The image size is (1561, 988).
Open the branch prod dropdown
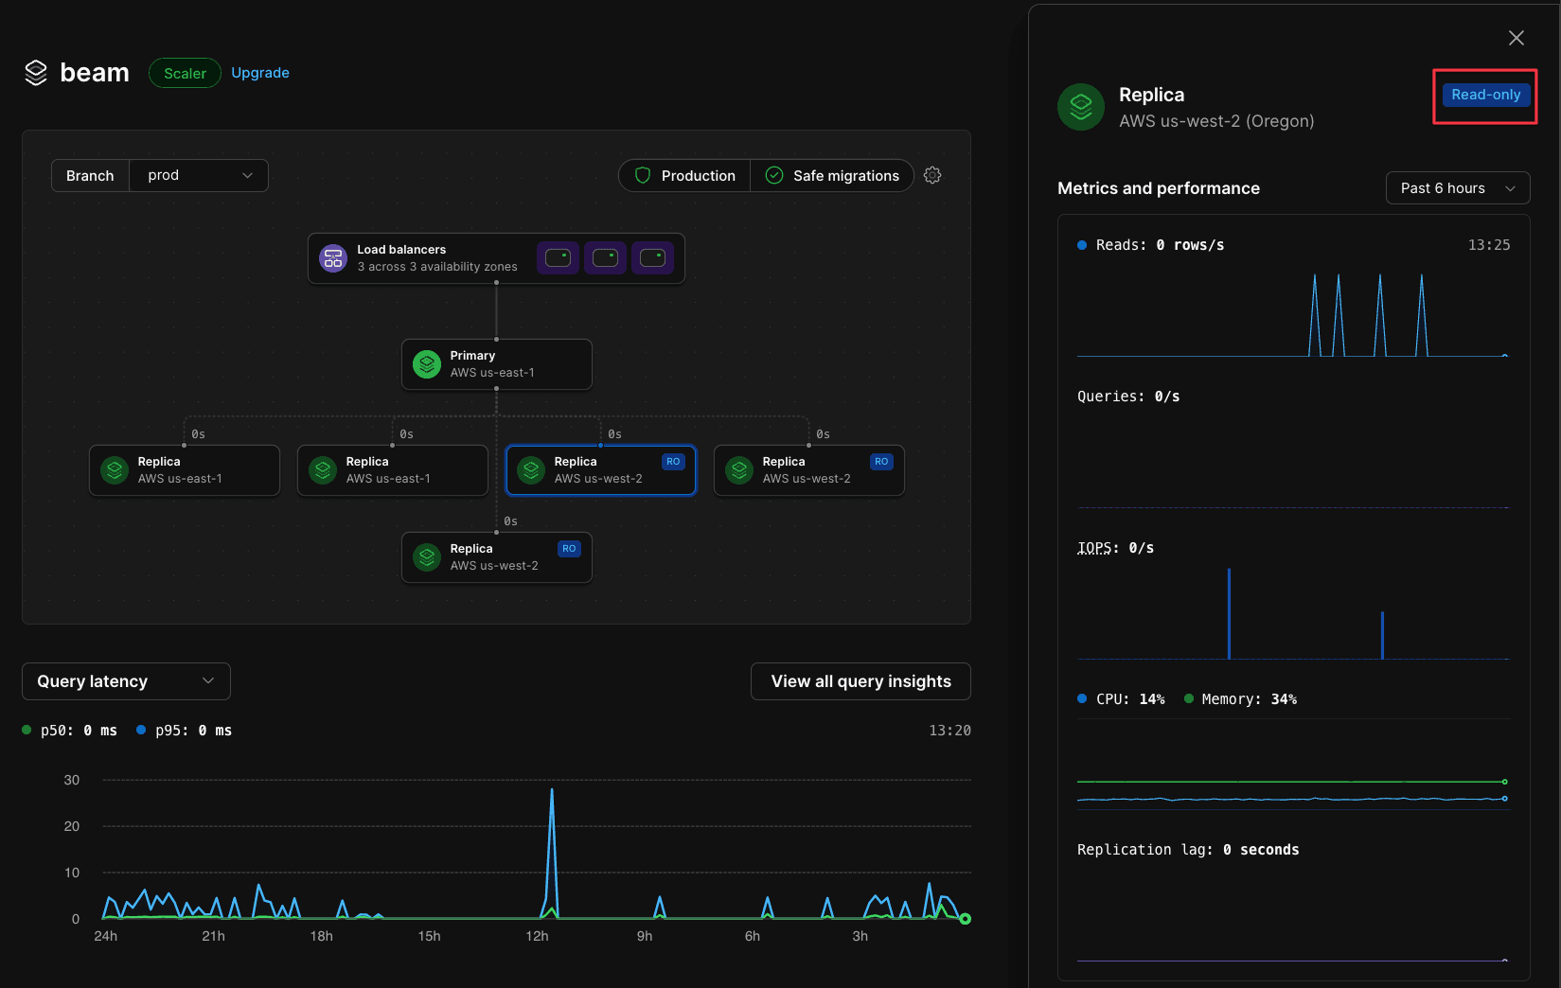point(199,175)
